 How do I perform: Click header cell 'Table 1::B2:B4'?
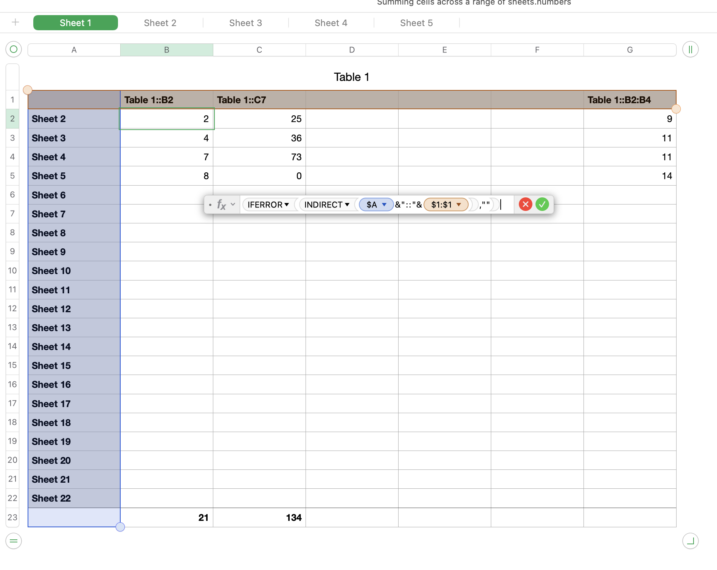630,100
